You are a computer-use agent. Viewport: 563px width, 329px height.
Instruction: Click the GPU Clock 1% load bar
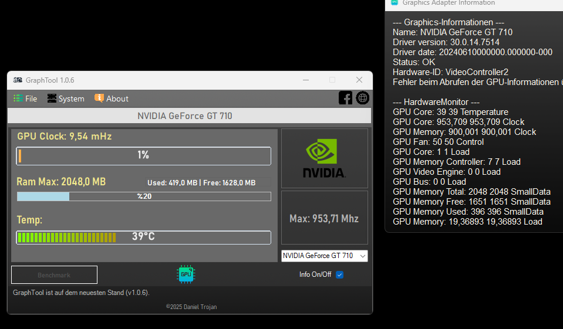click(144, 155)
